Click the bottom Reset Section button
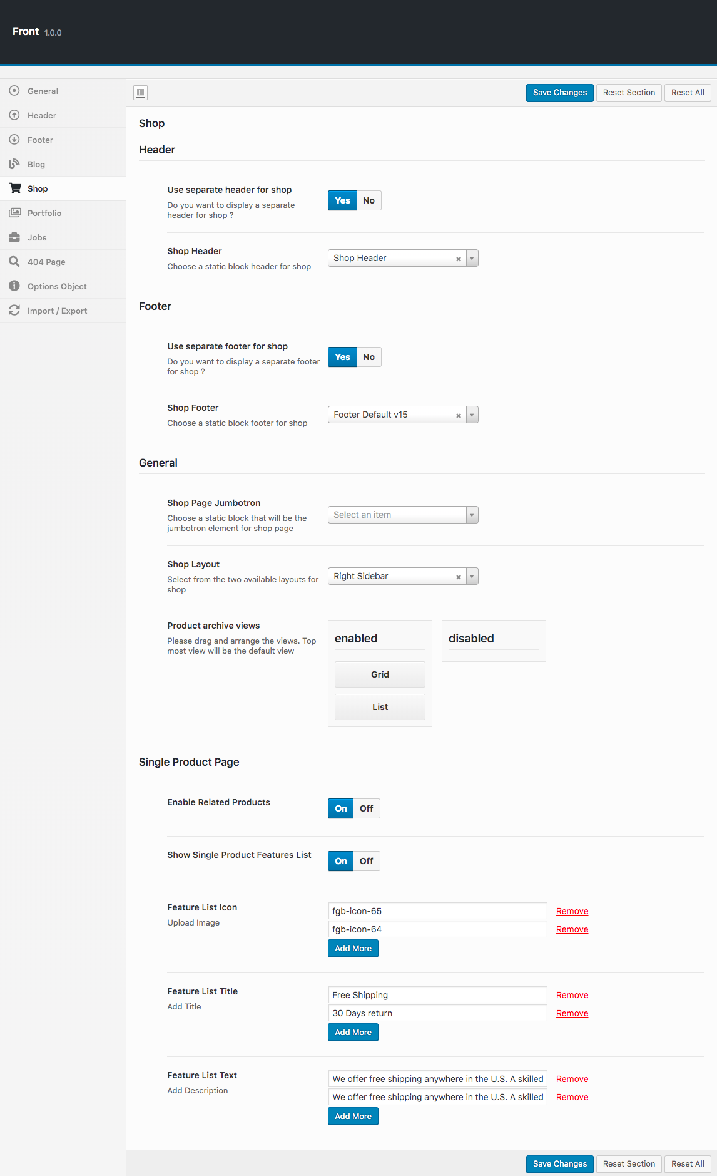 (629, 1164)
